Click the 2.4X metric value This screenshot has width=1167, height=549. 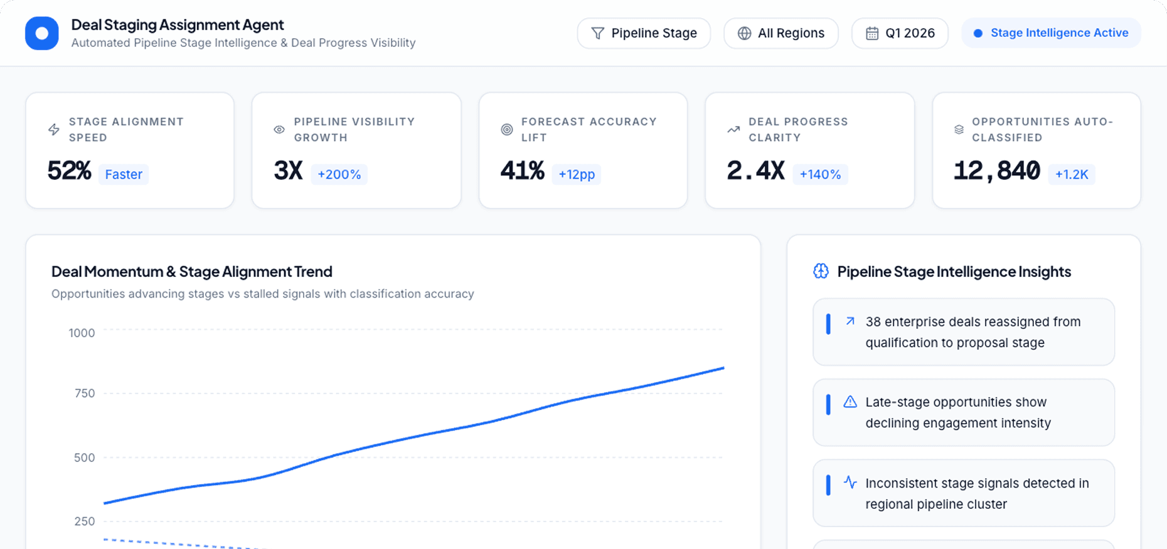tap(755, 171)
